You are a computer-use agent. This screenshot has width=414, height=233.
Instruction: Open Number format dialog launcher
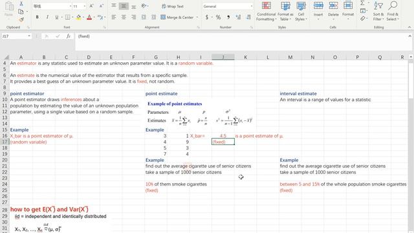[x=252, y=27]
